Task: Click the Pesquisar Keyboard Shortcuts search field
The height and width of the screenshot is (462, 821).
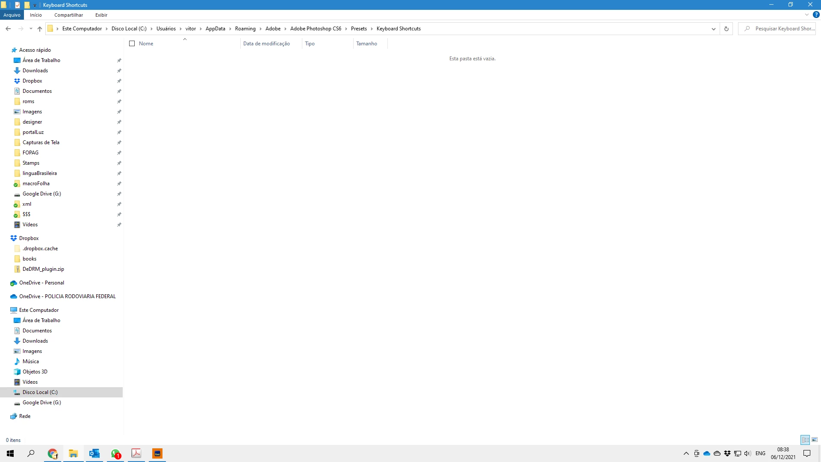Action: click(783, 29)
